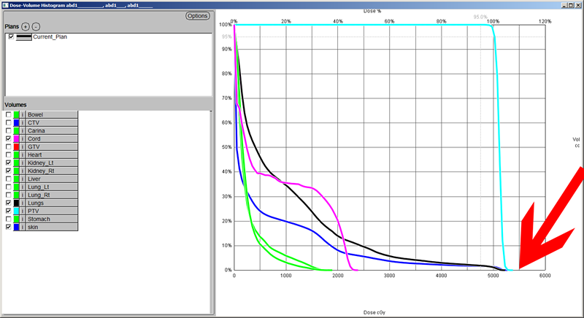
Task: Disable the Kidney_Rt curve checkbox
Action: pyautogui.click(x=9, y=171)
